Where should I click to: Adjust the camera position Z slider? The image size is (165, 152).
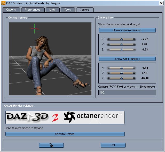[121, 49]
